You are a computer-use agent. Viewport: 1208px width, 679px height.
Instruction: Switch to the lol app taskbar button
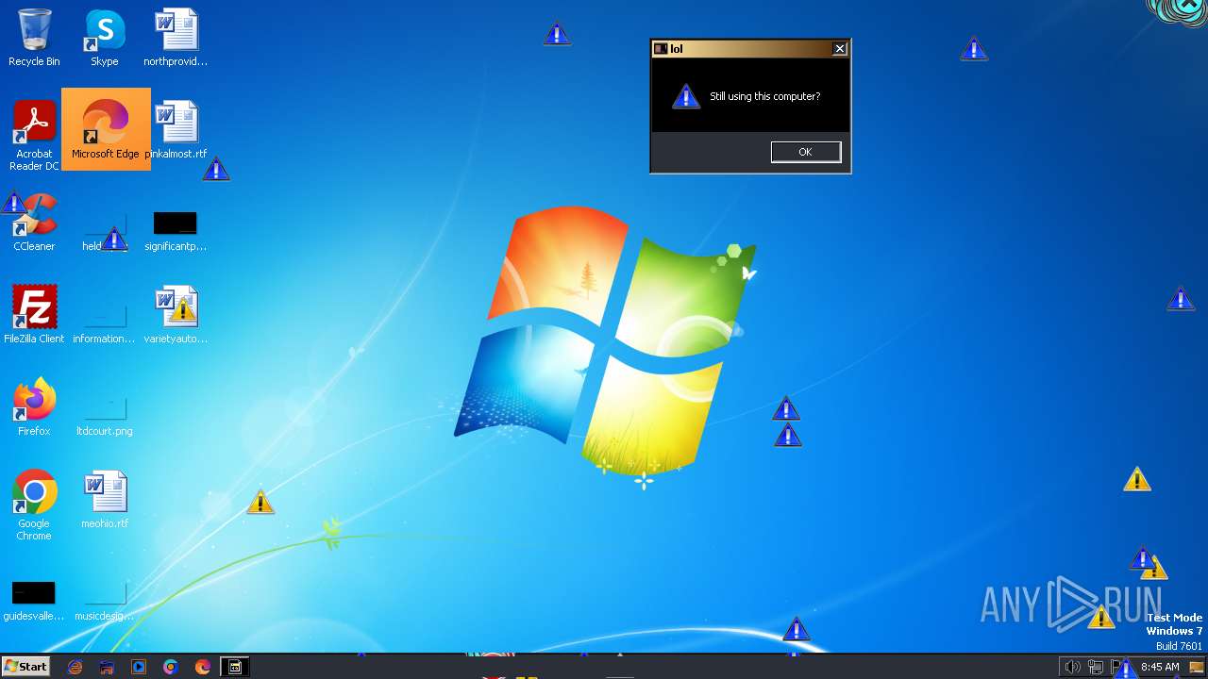(235, 667)
